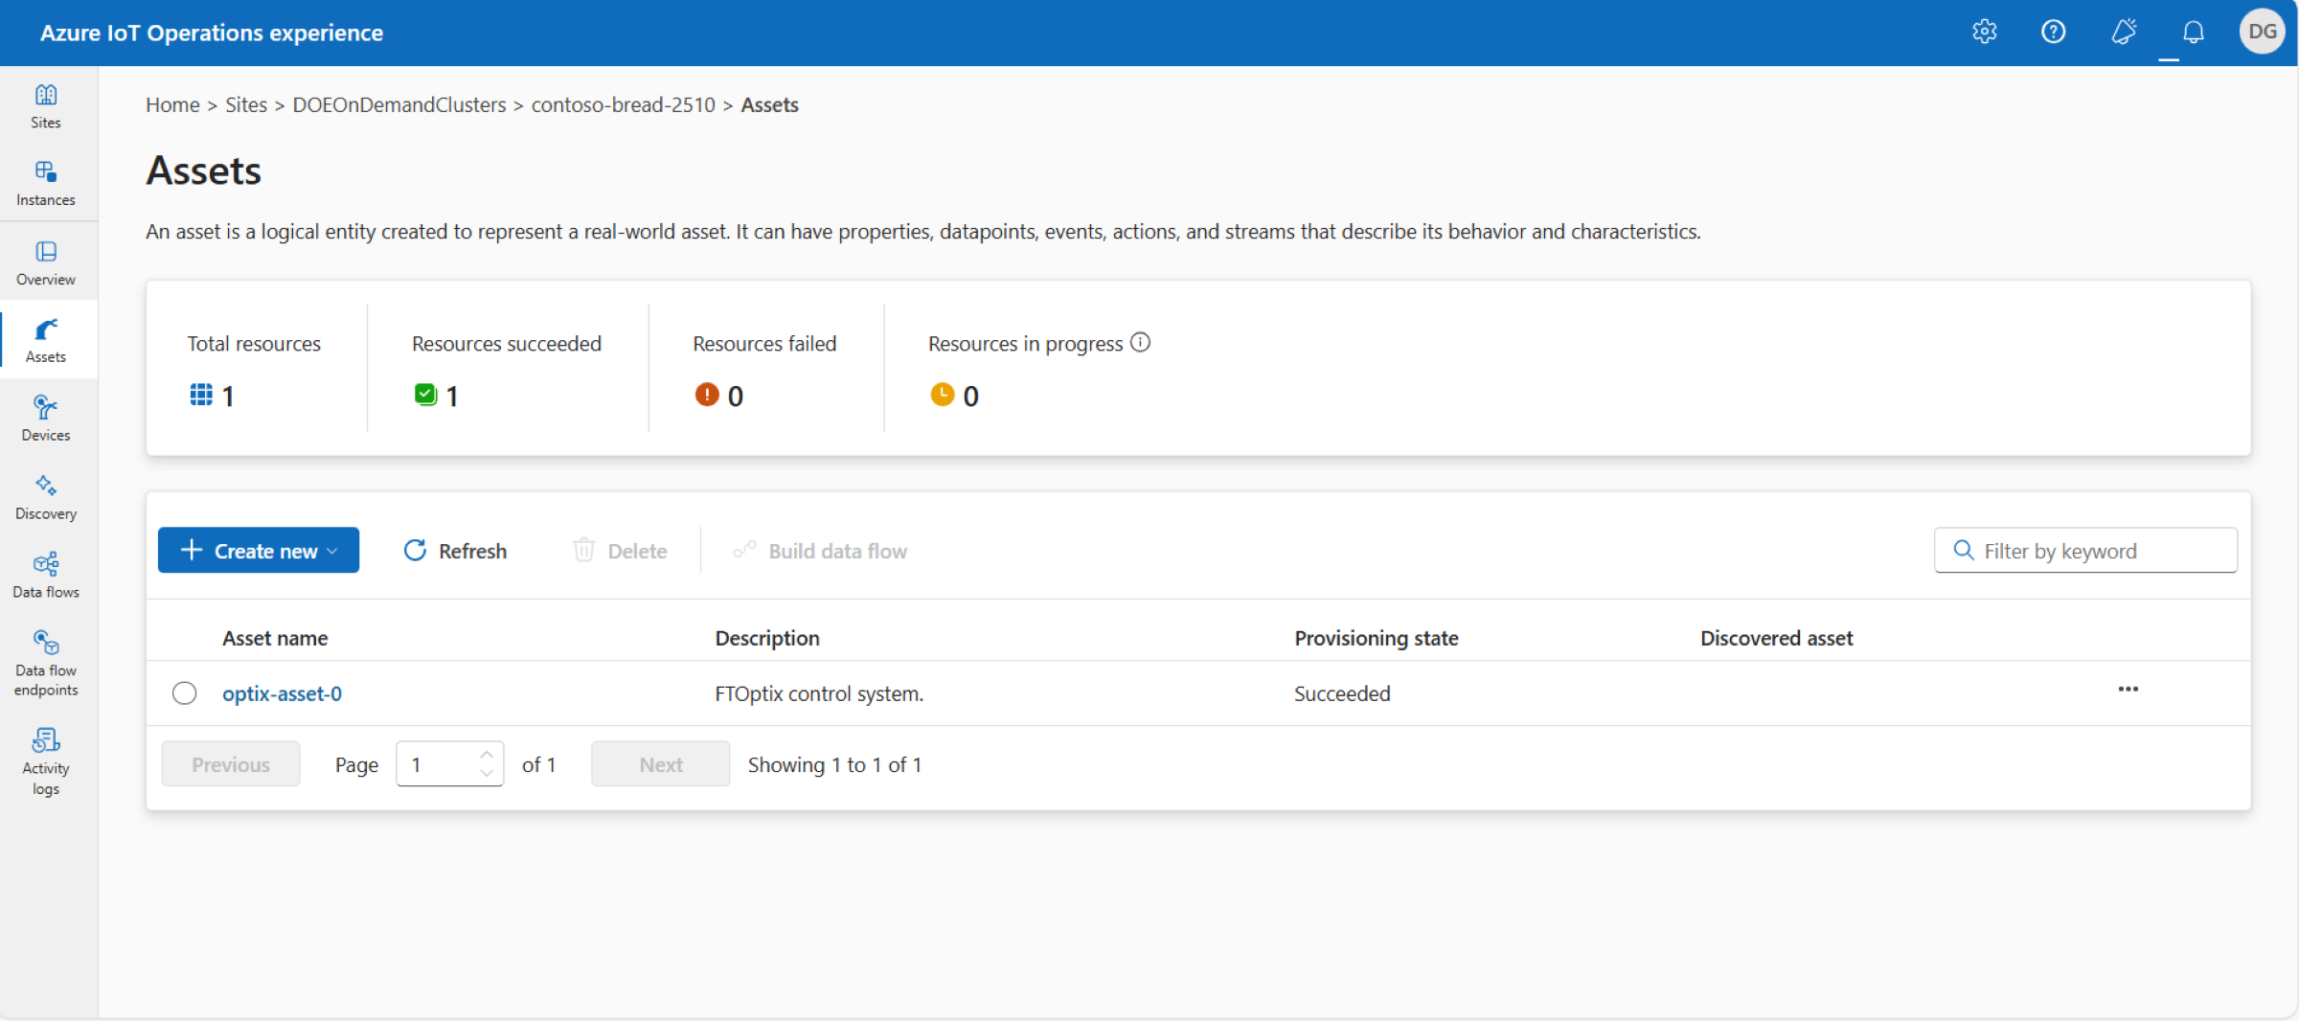
Task: Refresh the assets list
Action: [x=455, y=551]
